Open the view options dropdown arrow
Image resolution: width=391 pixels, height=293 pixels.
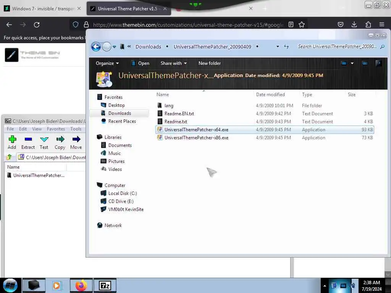tap(352, 63)
